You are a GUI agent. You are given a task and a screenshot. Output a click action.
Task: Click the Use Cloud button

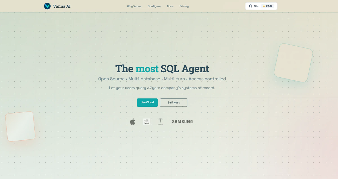point(147,102)
